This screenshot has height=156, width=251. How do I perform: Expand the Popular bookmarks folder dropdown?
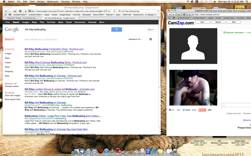click(110, 15)
